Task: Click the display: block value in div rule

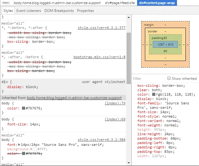Action: click(32, 87)
